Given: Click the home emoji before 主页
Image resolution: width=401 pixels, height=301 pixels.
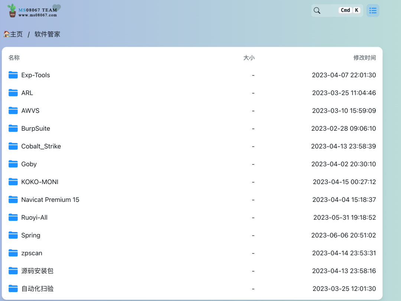Looking at the screenshot, I should [7, 34].
